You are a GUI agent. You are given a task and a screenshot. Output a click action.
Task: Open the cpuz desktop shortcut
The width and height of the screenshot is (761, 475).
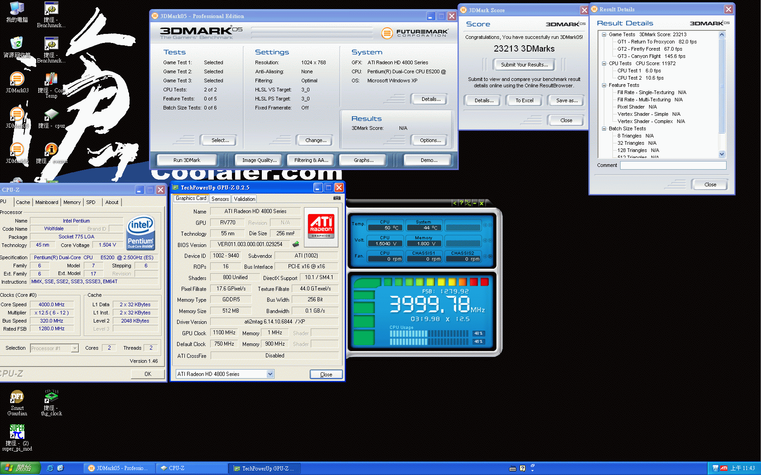(x=51, y=118)
